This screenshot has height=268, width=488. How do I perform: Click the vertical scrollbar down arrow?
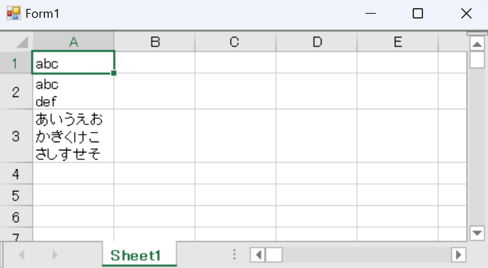[477, 233]
